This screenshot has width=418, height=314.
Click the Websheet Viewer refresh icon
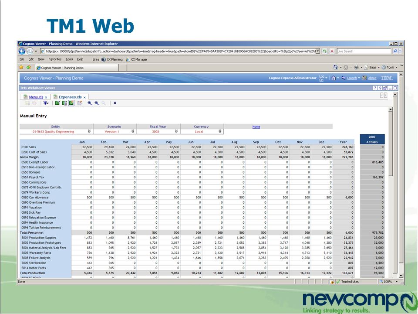click(380, 88)
